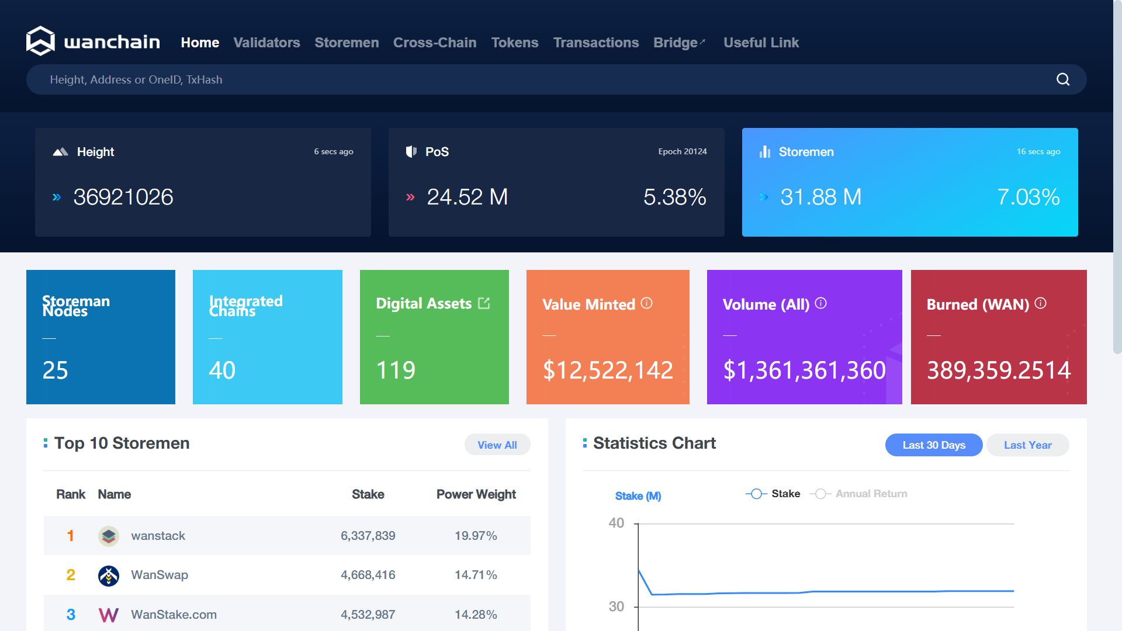
Task: Open the Validators menu item
Action: (x=266, y=43)
